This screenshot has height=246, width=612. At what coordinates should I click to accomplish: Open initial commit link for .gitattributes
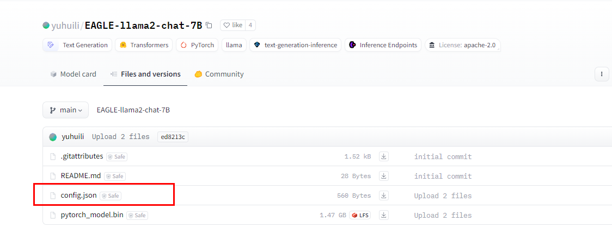[443, 157]
